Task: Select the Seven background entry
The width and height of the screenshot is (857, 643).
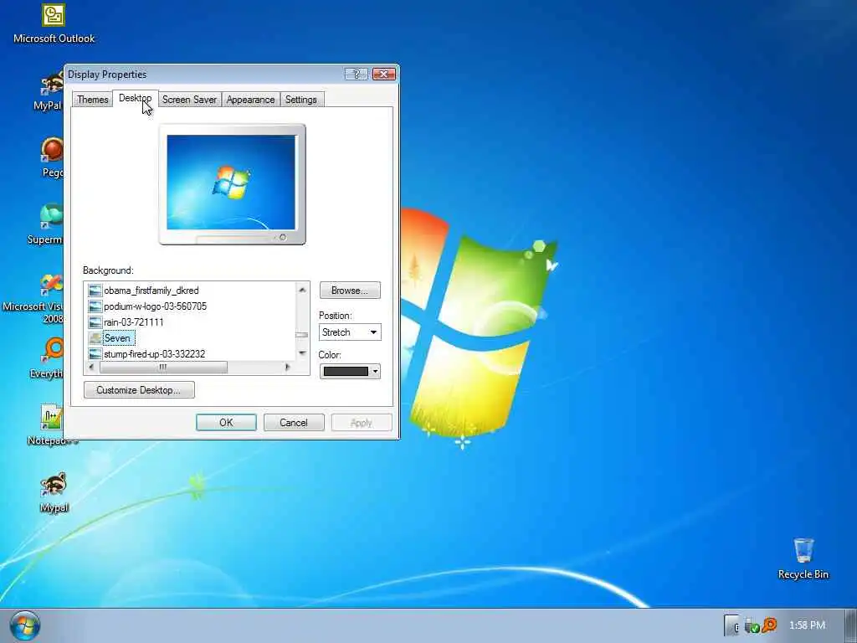Action: 117,338
